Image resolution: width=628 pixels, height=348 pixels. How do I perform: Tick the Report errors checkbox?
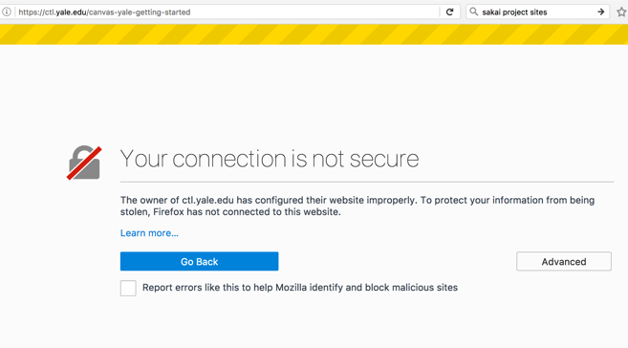coord(128,288)
